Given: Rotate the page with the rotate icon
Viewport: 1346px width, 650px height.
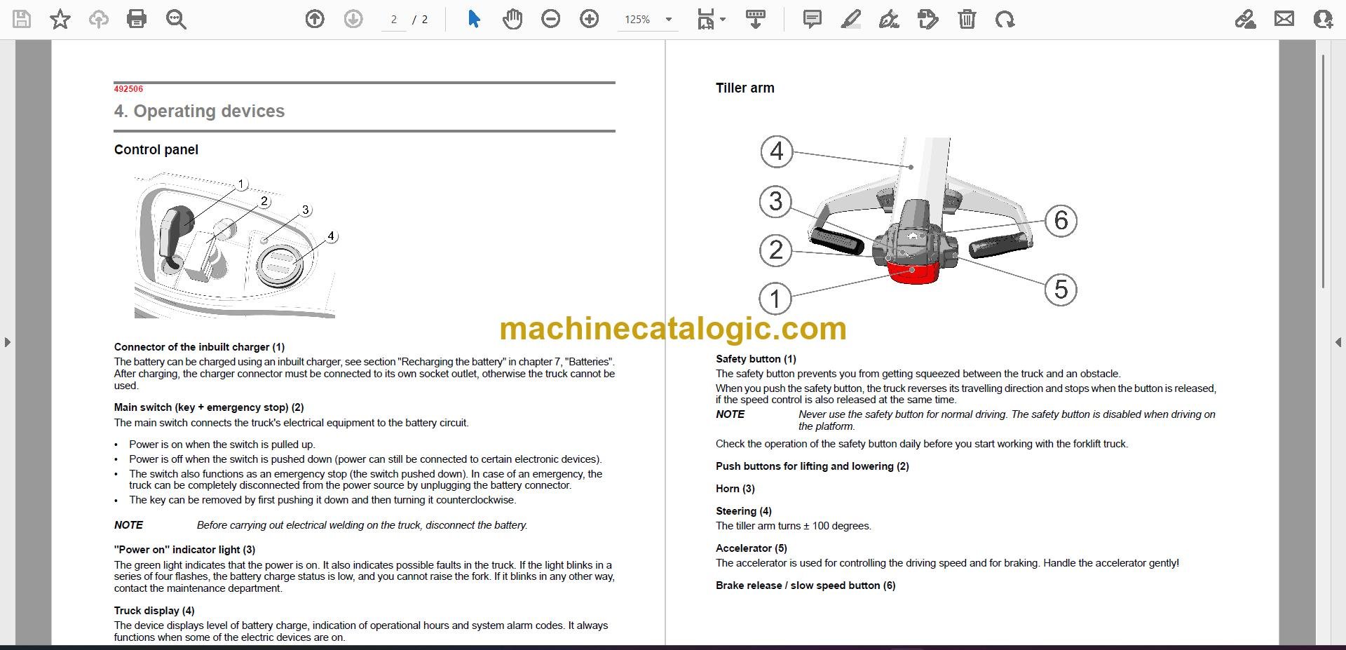Looking at the screenshot, I should click(x=1005, y=19).
